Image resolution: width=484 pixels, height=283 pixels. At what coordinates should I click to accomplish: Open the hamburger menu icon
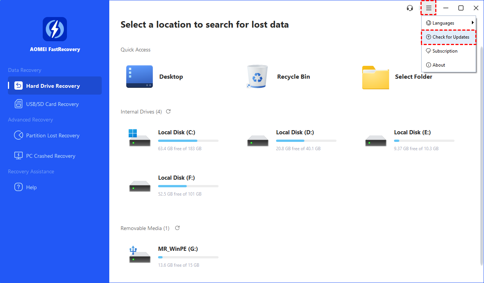(428, 8)
